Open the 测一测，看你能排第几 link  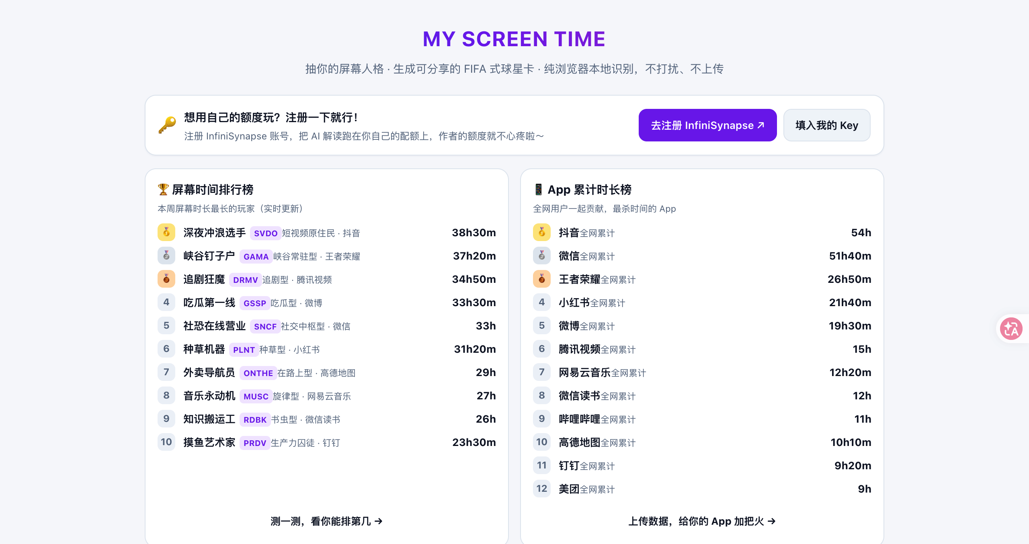click(326, 521)
